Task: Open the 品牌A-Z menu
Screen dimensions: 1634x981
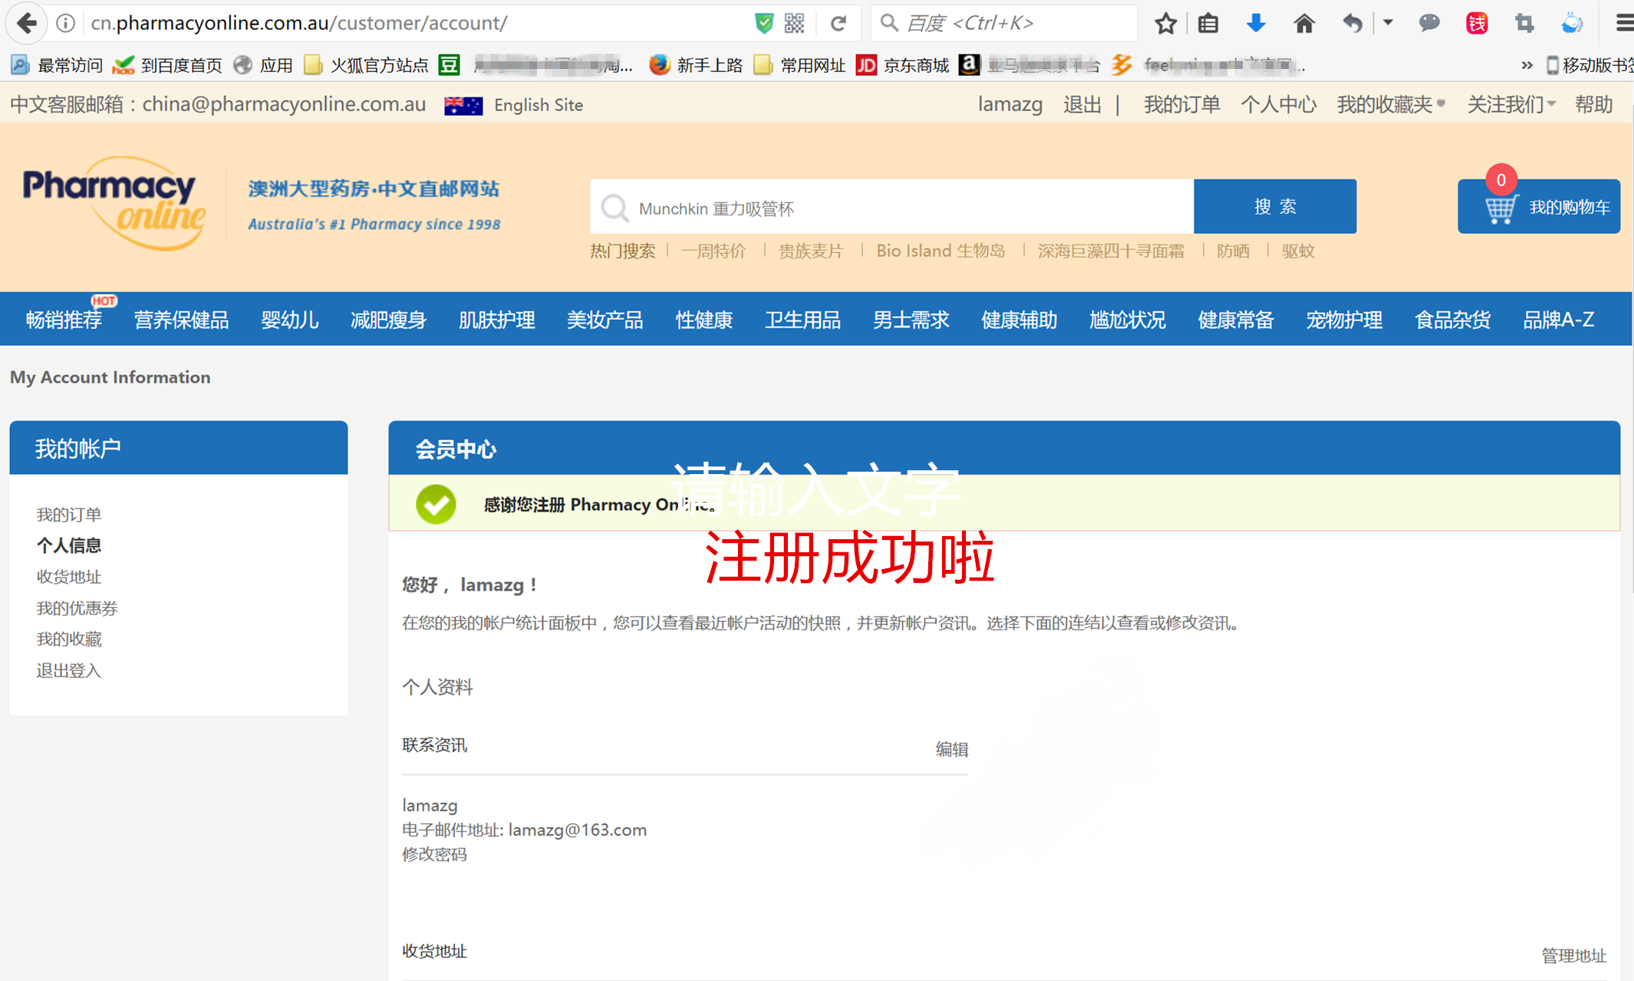Action: pyautogui.click(x=1558, y=319)
